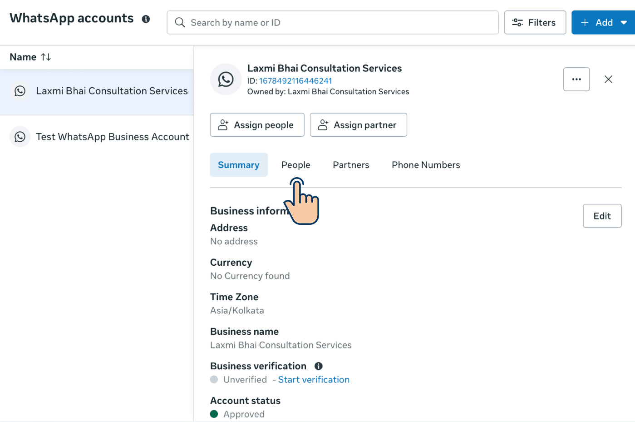Click Edit for Business information
The height and width of the screenshot is (422, 635).
[x=602, y=216]
